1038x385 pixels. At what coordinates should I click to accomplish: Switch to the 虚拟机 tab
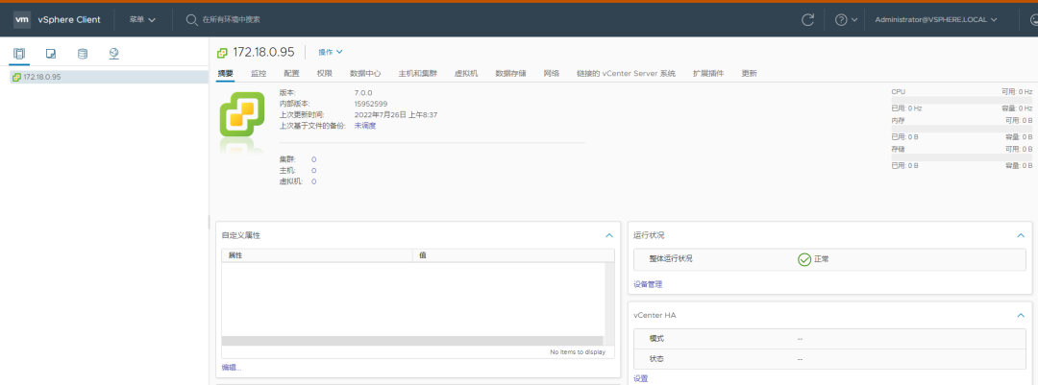[466, 73]
